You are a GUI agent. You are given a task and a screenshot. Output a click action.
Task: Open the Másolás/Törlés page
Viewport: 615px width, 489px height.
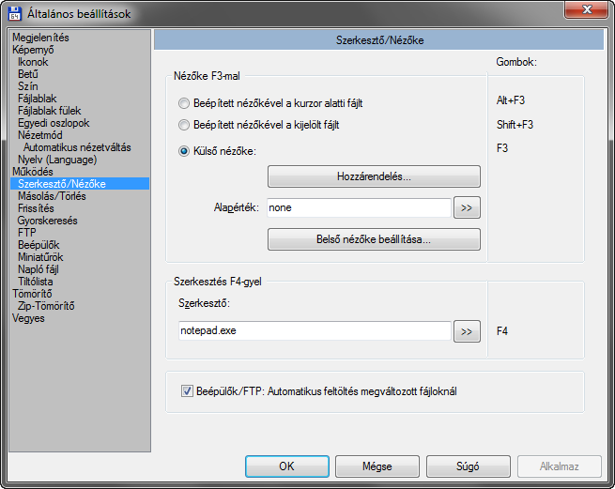coord(52,195)
